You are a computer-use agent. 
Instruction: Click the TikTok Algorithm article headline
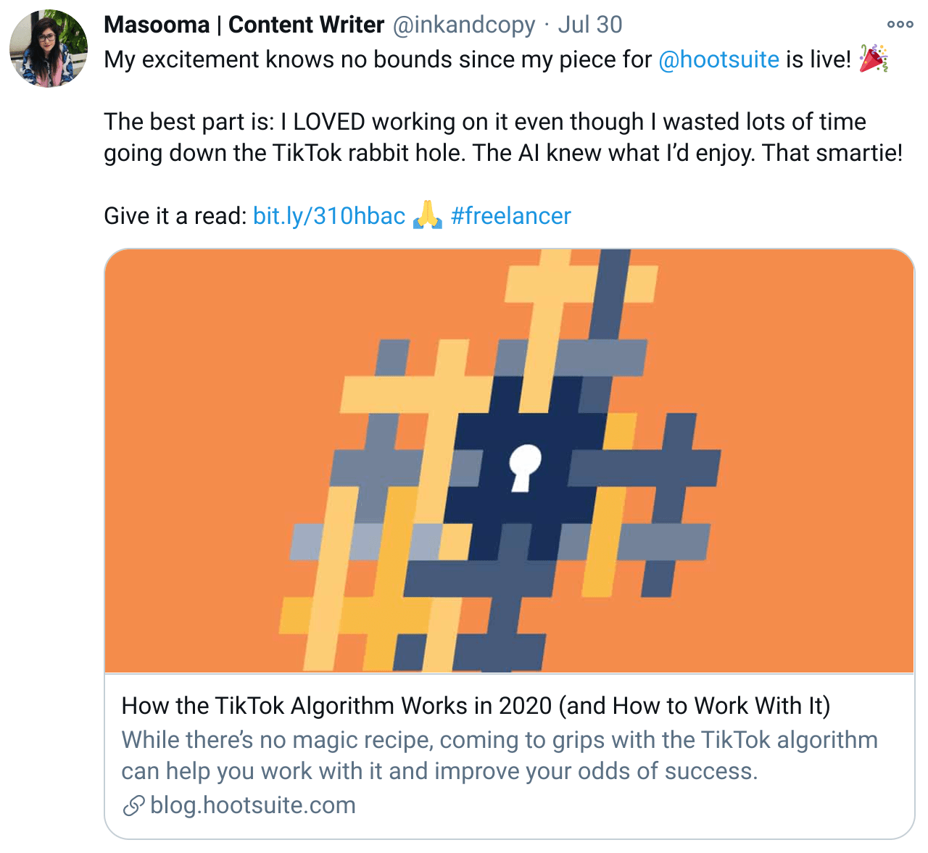tap(476, 706)
